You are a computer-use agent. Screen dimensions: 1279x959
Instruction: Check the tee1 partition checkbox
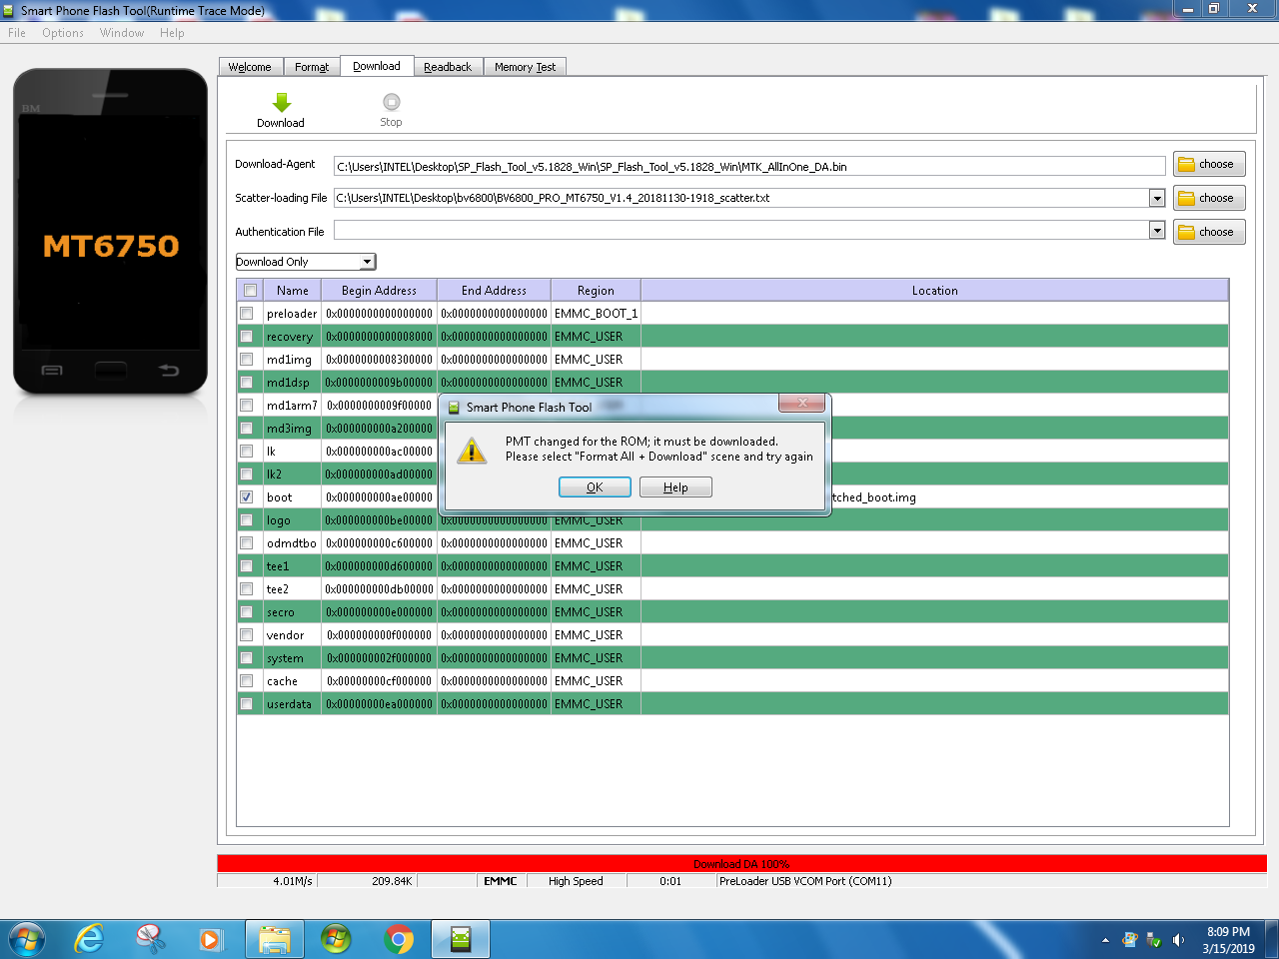click(246, 566)
